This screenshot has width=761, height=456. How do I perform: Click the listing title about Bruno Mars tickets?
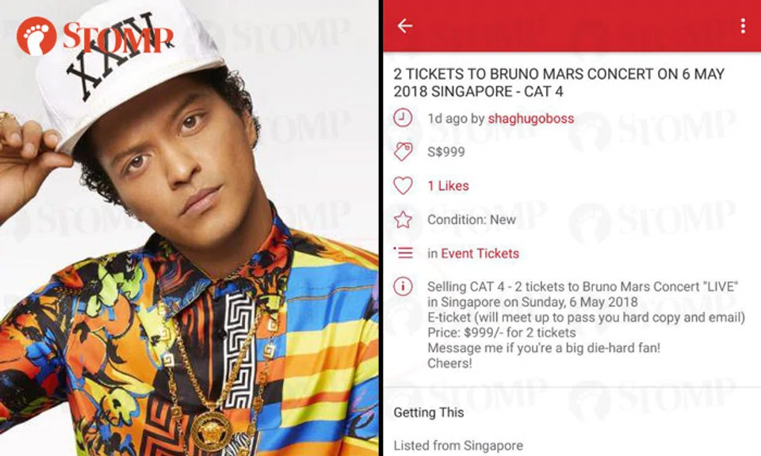(559, 82)
